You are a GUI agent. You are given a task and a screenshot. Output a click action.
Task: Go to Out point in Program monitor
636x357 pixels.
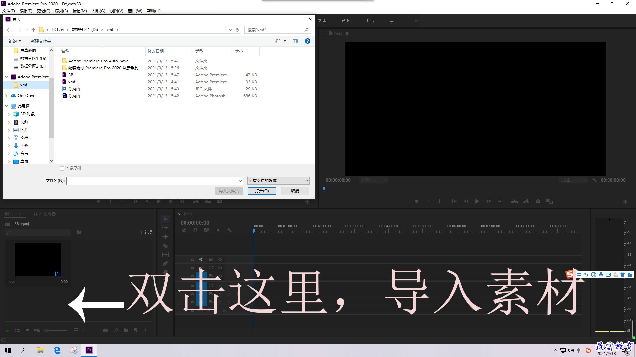coord(500,201)
